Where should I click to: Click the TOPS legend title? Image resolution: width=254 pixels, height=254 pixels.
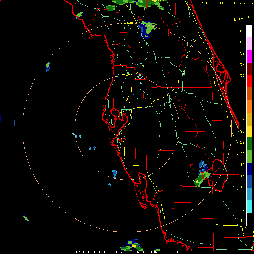(x=248, y=17)
